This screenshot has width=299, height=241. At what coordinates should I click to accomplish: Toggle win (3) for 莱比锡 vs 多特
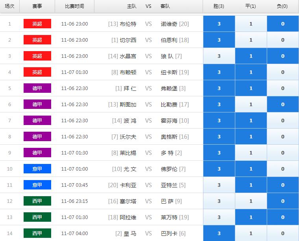coord(219,153)
